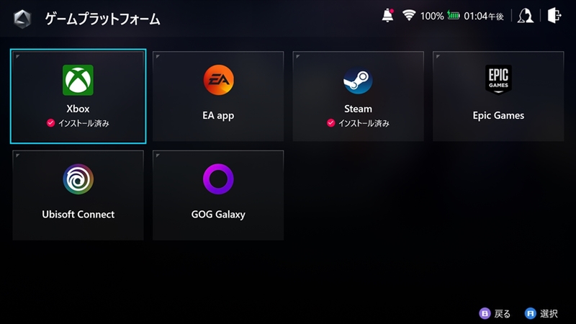Open notifications via the bell icon
This screenshot has width=576, height=324.
pos(387,15)
